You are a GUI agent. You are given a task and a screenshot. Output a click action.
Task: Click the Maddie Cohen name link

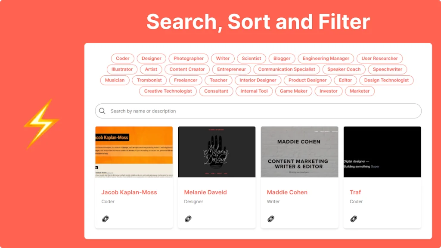click(x=287, y=192)
